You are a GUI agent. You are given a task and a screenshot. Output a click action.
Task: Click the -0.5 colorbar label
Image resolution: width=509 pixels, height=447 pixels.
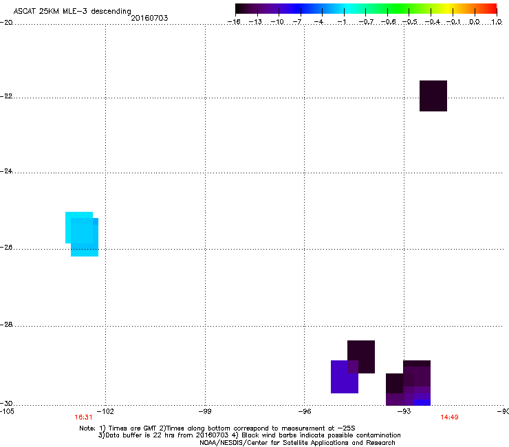point(410,22)
